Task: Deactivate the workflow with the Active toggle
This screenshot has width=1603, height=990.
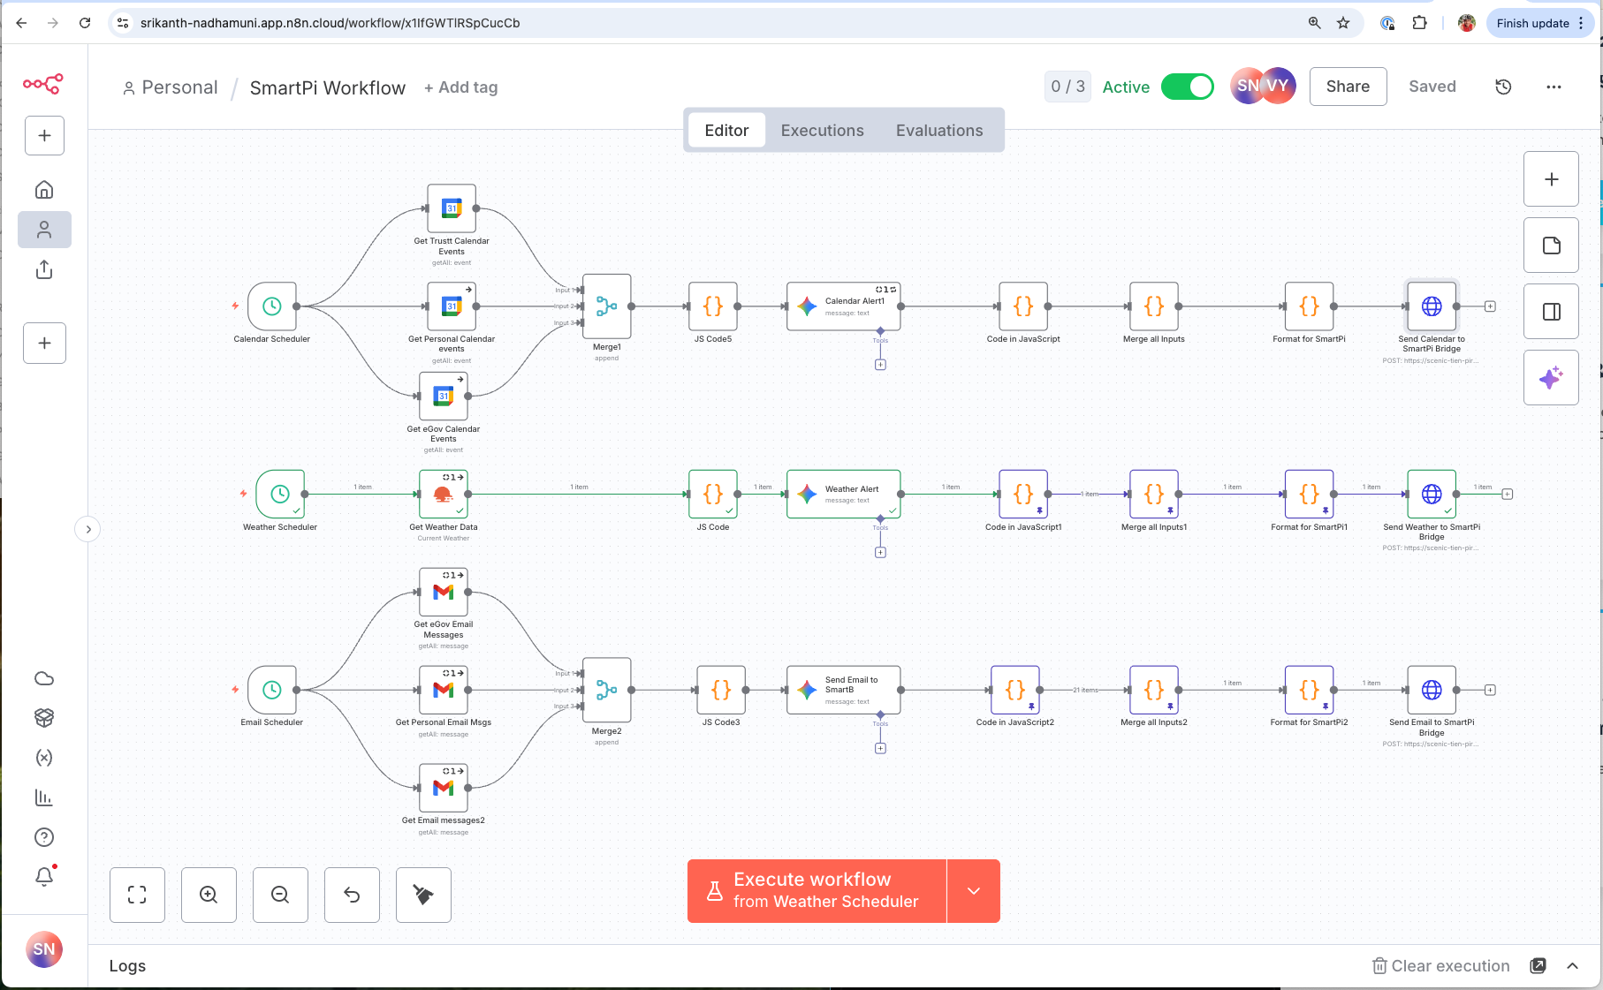Action: click(1188, 87)
